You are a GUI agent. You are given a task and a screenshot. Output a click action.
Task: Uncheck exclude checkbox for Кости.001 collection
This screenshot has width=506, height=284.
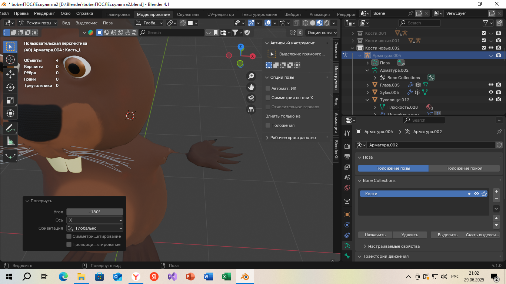[484, 33]
